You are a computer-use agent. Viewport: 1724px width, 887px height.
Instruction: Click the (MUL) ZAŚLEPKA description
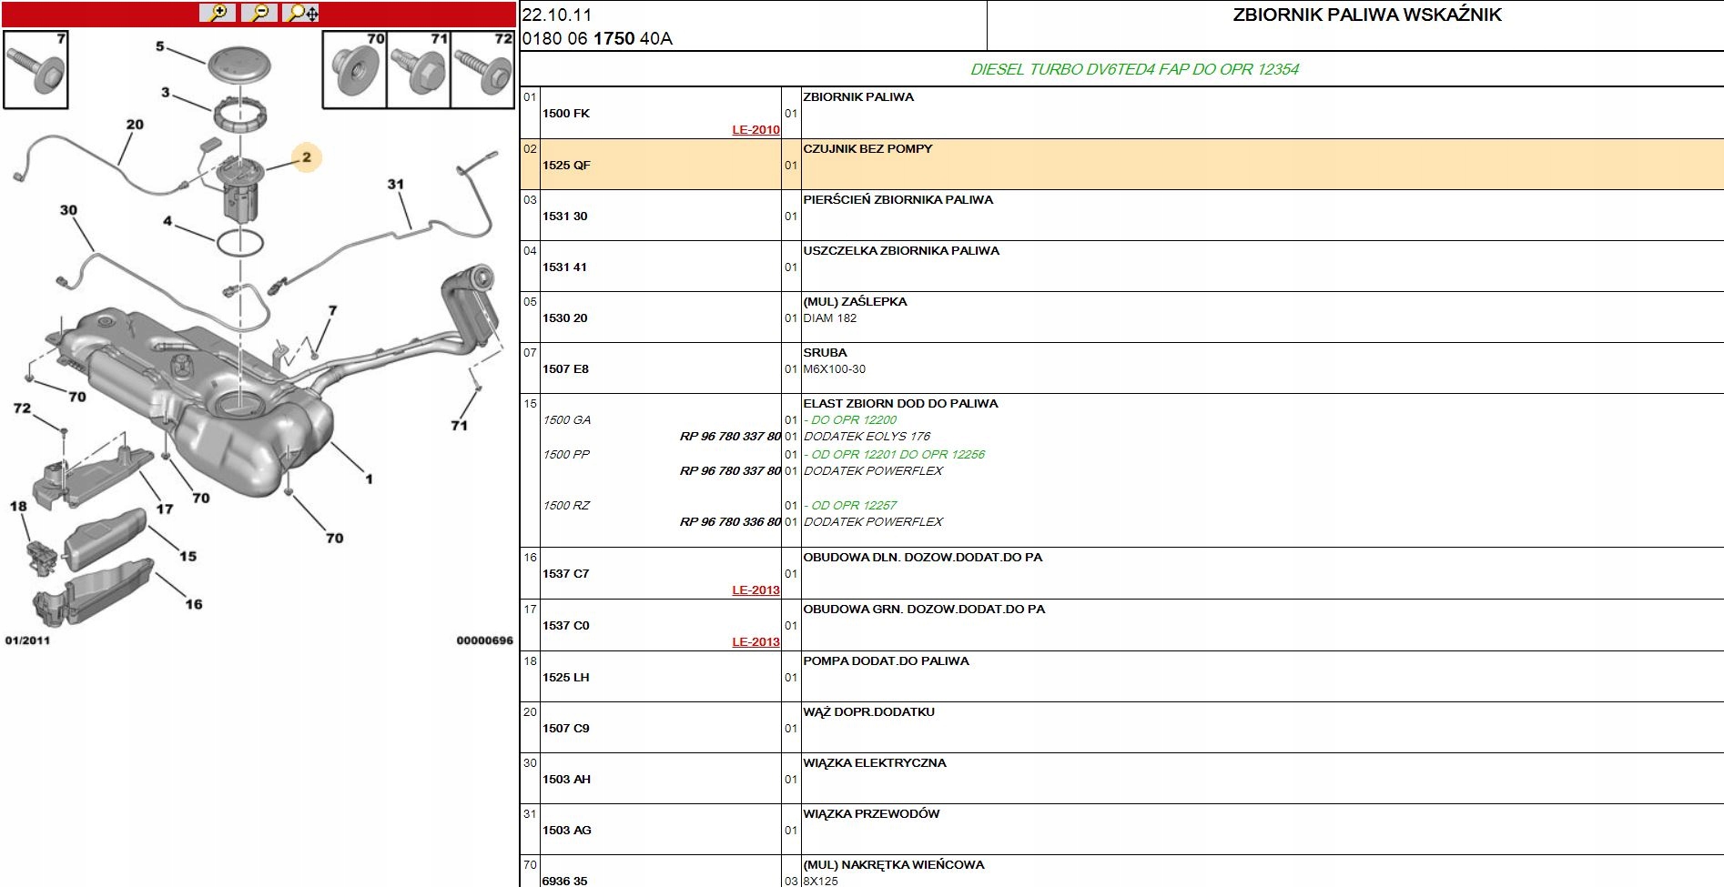tap(855, 302)
